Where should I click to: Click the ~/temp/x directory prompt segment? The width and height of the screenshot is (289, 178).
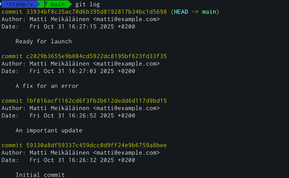[19, 4]
